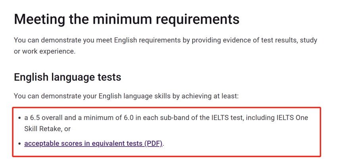
Task: Click the word "Meeting" in the main heading
Action: [39, 19]
